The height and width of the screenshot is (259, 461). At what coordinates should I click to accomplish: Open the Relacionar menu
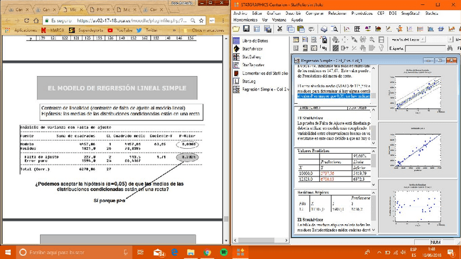tap(338, 13)
